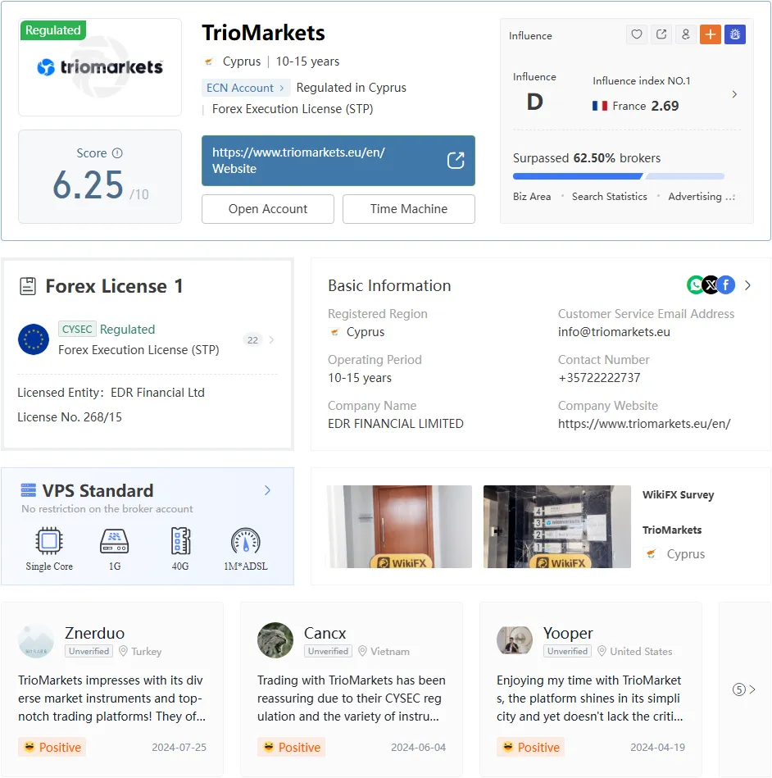The width and height of the screenshot is (772, 778).
Task: Click the Surpassed brokers progress bar
Action: click(619, 176)
